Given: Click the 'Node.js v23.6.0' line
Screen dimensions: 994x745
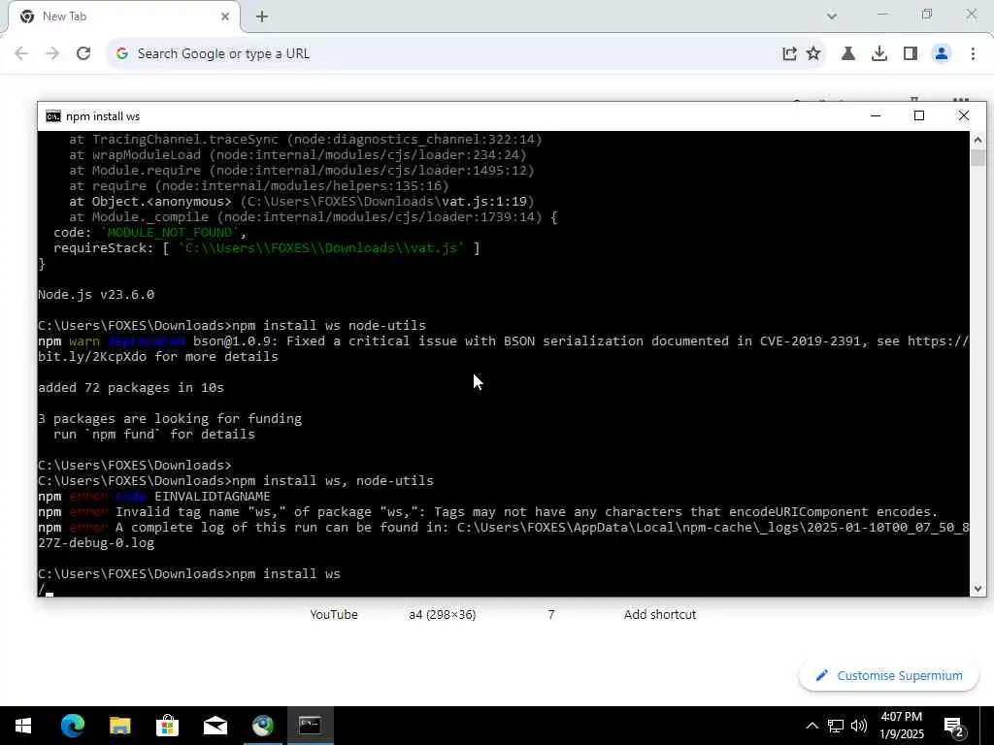Looking at the screenshot, I should (x=96, y=295).
